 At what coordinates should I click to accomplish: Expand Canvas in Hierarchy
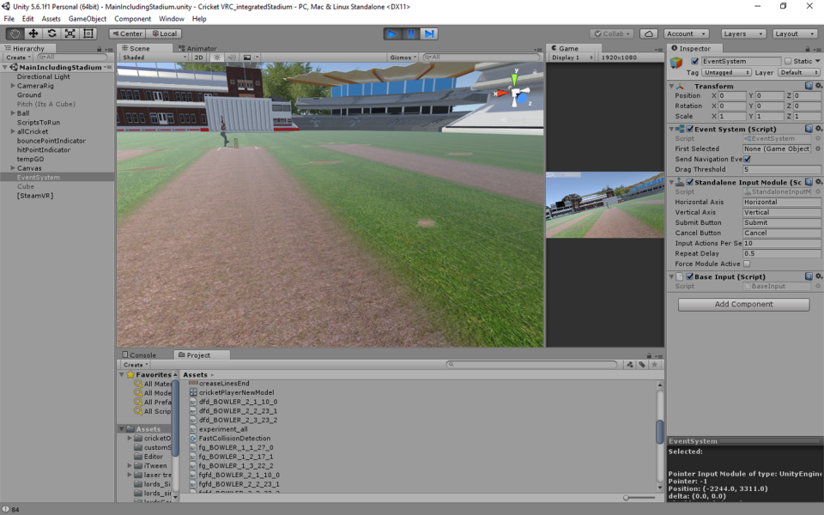pyautogui.click(x=13, y=168)
